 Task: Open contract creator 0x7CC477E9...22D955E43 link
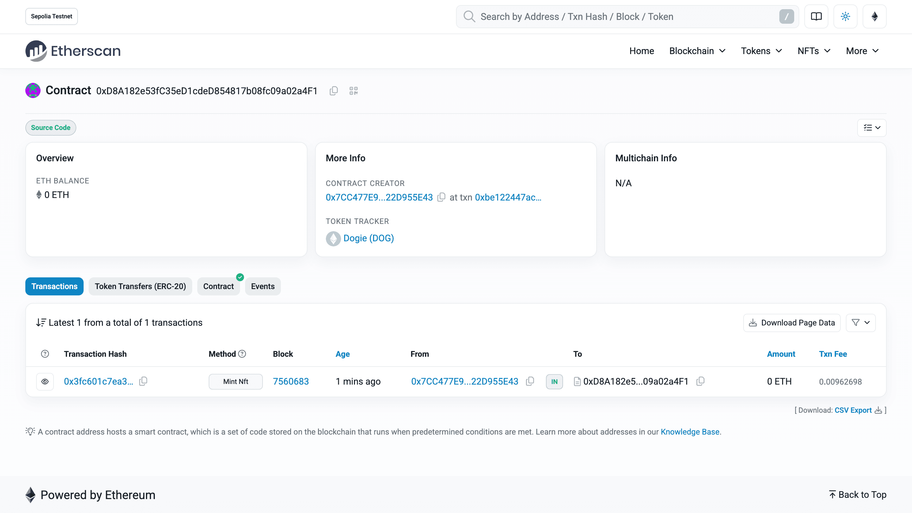379,197
